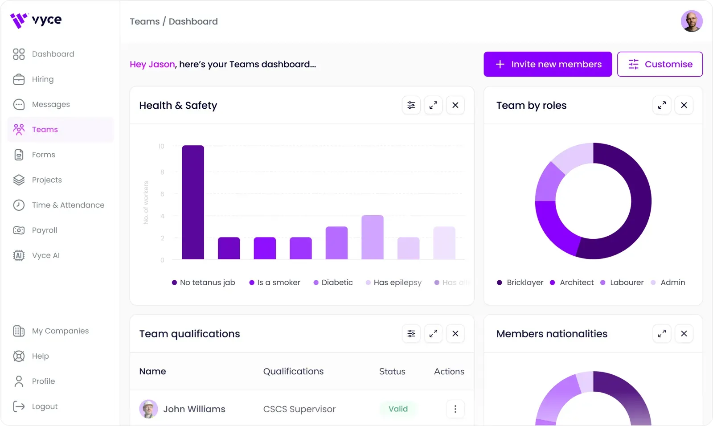
Task: Expand the Team qualifications widget
Action: click(x=433, y=333)
